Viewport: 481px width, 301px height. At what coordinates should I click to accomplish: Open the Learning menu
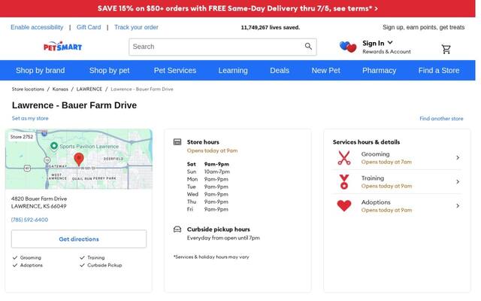[233, 70]
